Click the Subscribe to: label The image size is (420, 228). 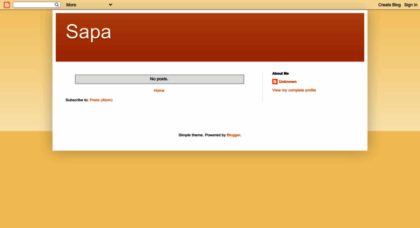point(77,100)
